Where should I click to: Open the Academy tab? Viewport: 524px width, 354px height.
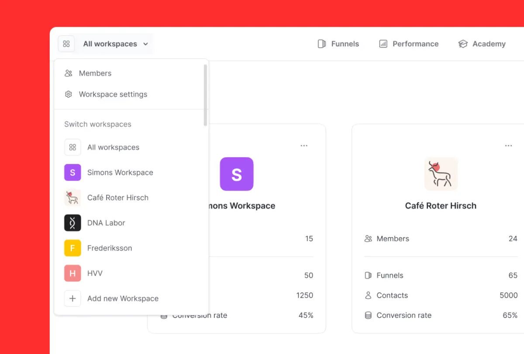click(x=482, y=44)
